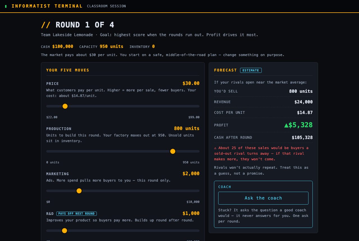This screenshot has height=241, width=359.
Task: Click the $22.00 minimum price label
Action: (x=52, y=117)
